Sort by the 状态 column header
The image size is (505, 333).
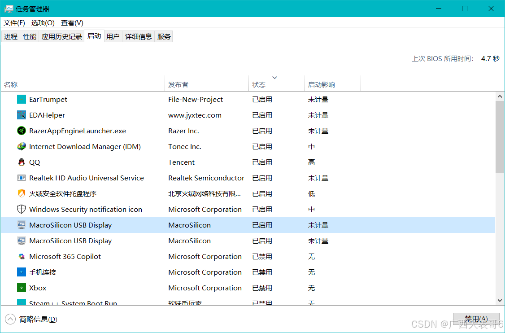coord(277,84)
